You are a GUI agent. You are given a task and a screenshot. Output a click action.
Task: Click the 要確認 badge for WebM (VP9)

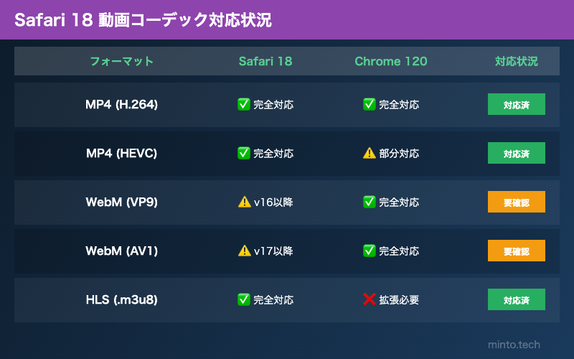516,202
